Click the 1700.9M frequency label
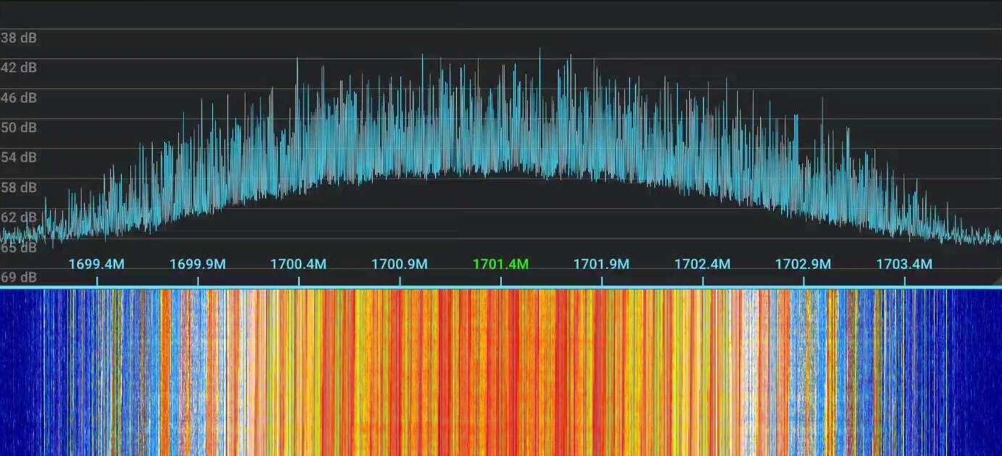 [400, 264]
